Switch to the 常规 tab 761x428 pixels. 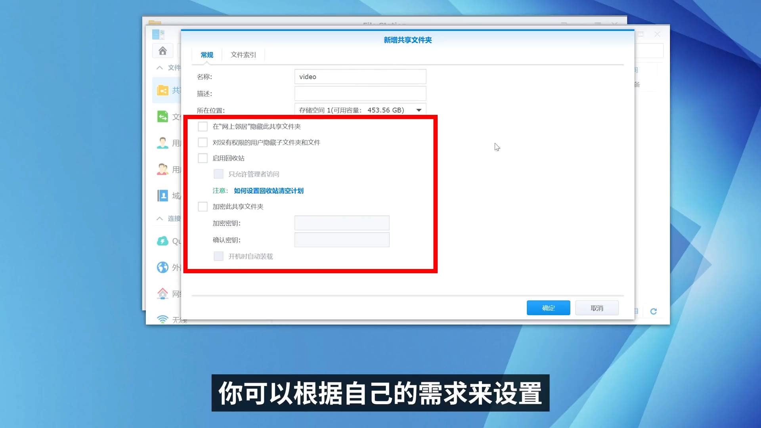pyautogui.click(x=207, y=55)
